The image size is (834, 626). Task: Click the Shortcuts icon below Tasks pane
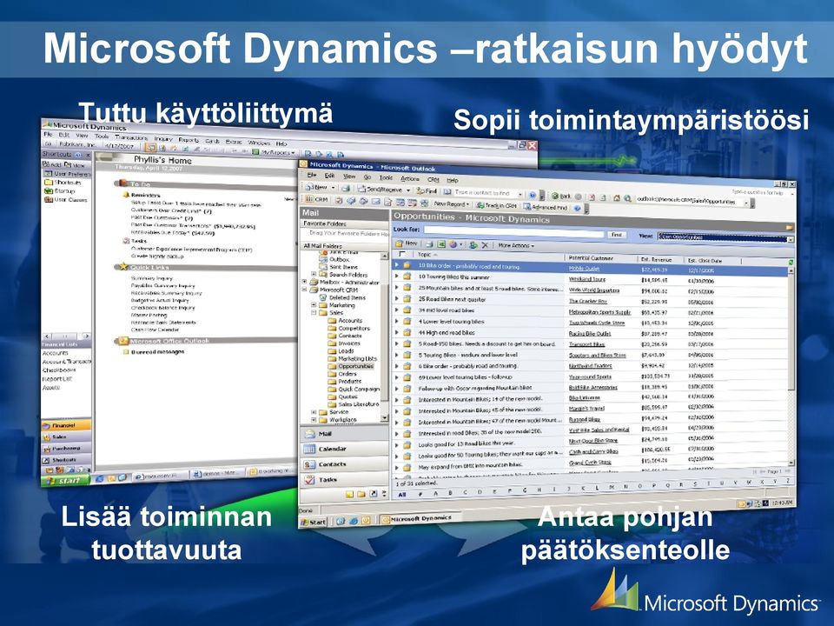coord(374,494)
